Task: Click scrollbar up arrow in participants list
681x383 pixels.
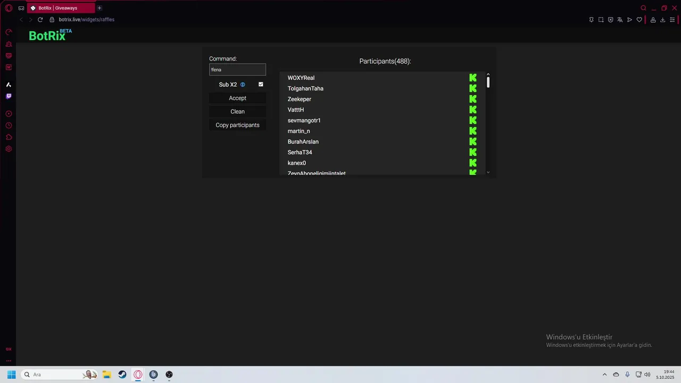Action: [488, 74]
